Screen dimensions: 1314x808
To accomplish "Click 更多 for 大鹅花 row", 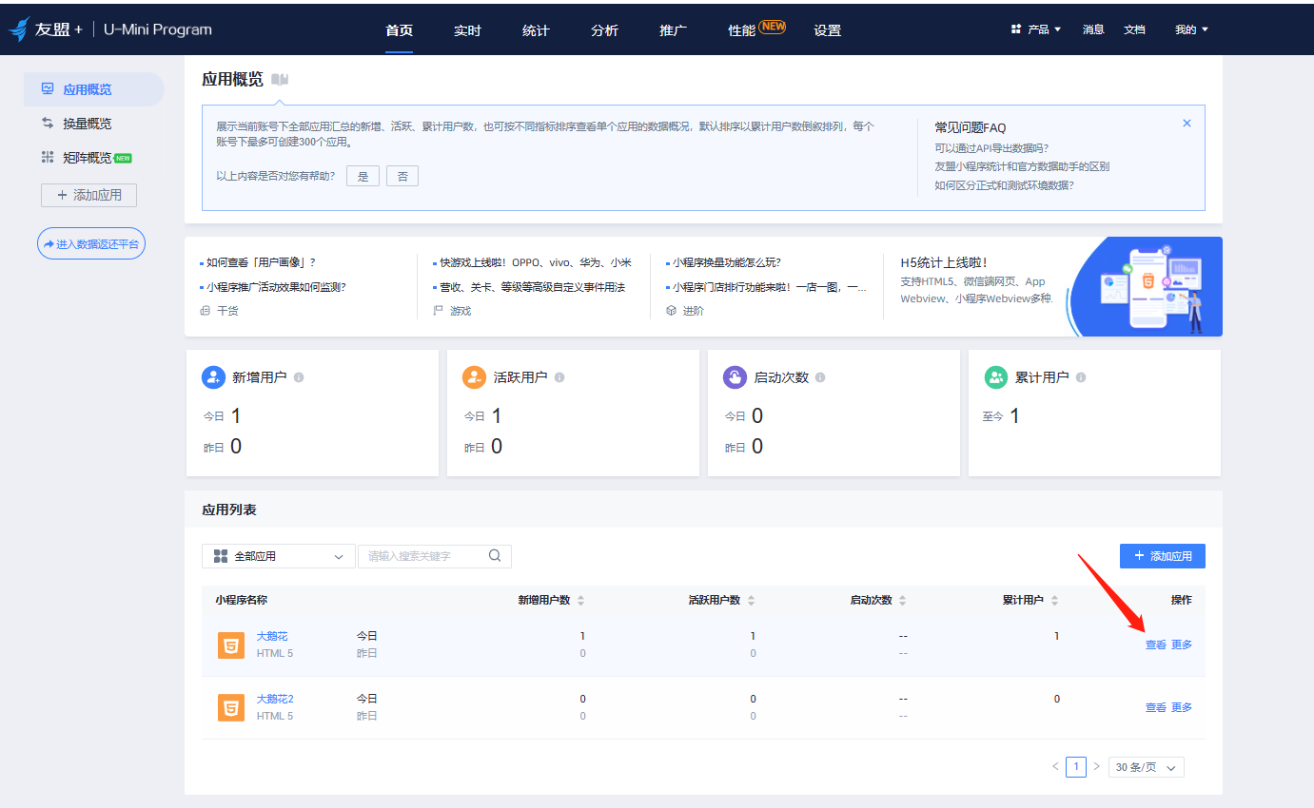I will pyautogui.click(x=1182, y=644).
